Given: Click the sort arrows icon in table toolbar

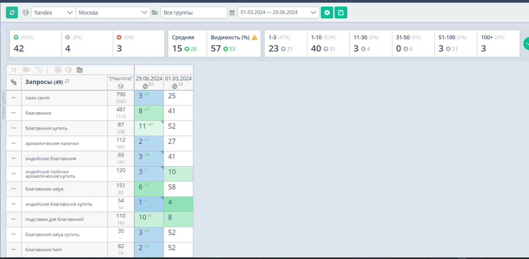Looking at the screenshot, I should click(x=14, y=70).
